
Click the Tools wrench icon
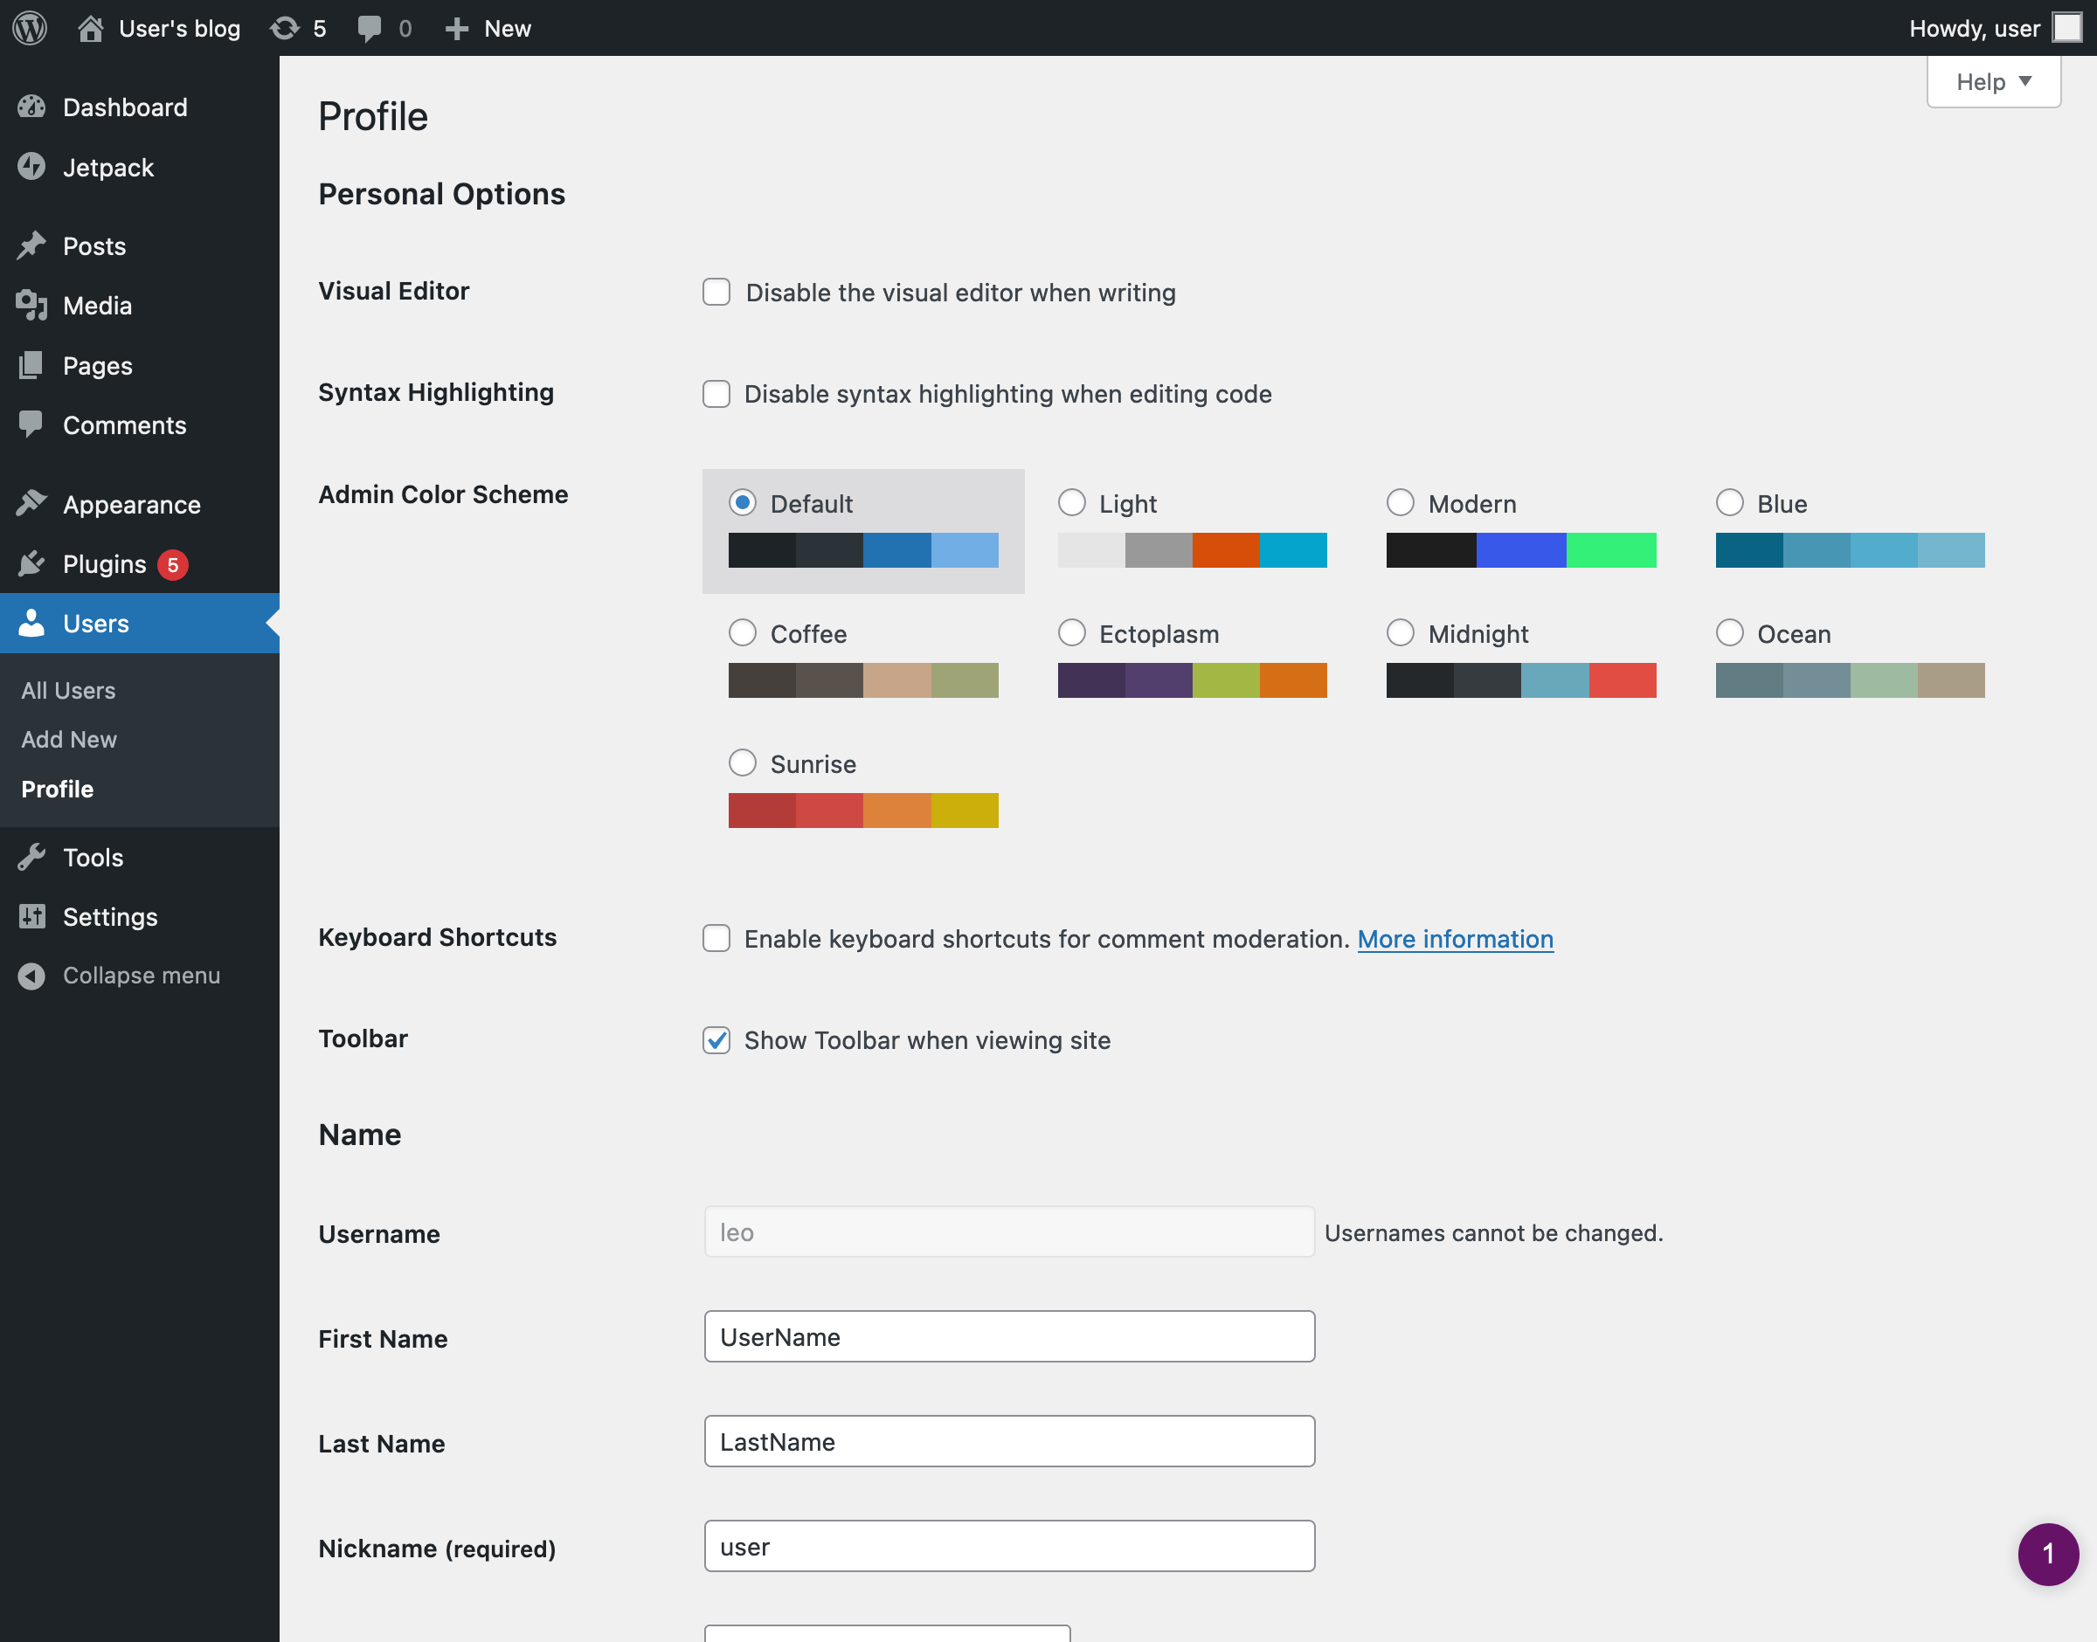point(31,857)
